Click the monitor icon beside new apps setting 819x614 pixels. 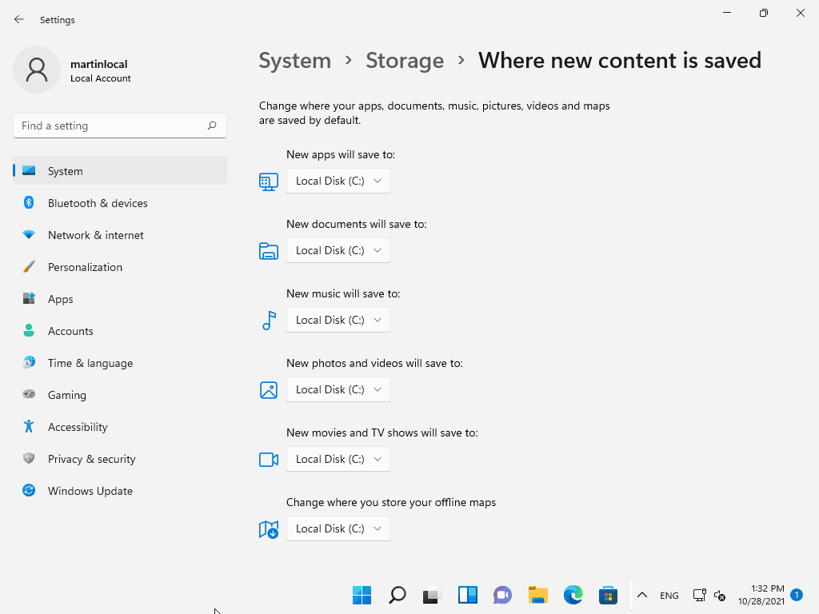click(269, 181)
